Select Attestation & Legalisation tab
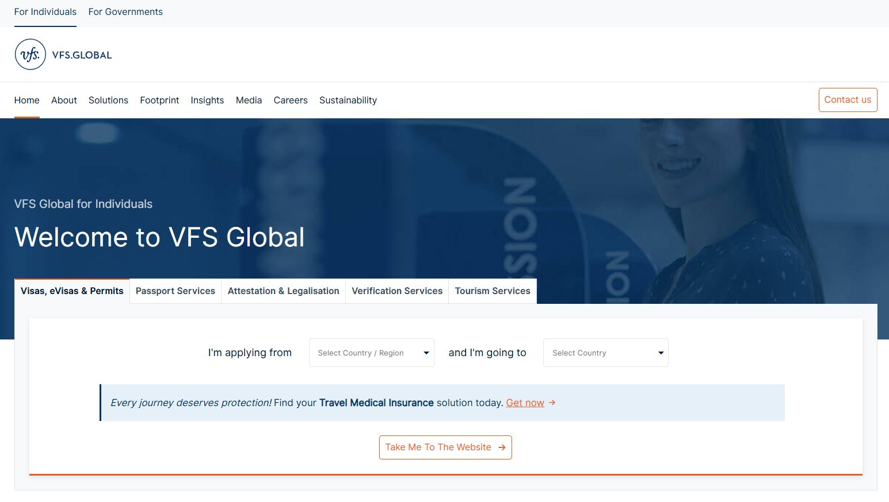Screen dimensions: 889x502 [x=284, y=291]
